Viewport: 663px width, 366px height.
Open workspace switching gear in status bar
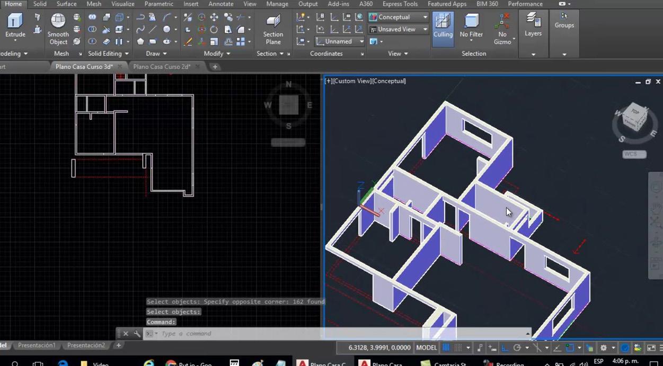(x=604, y=348)
